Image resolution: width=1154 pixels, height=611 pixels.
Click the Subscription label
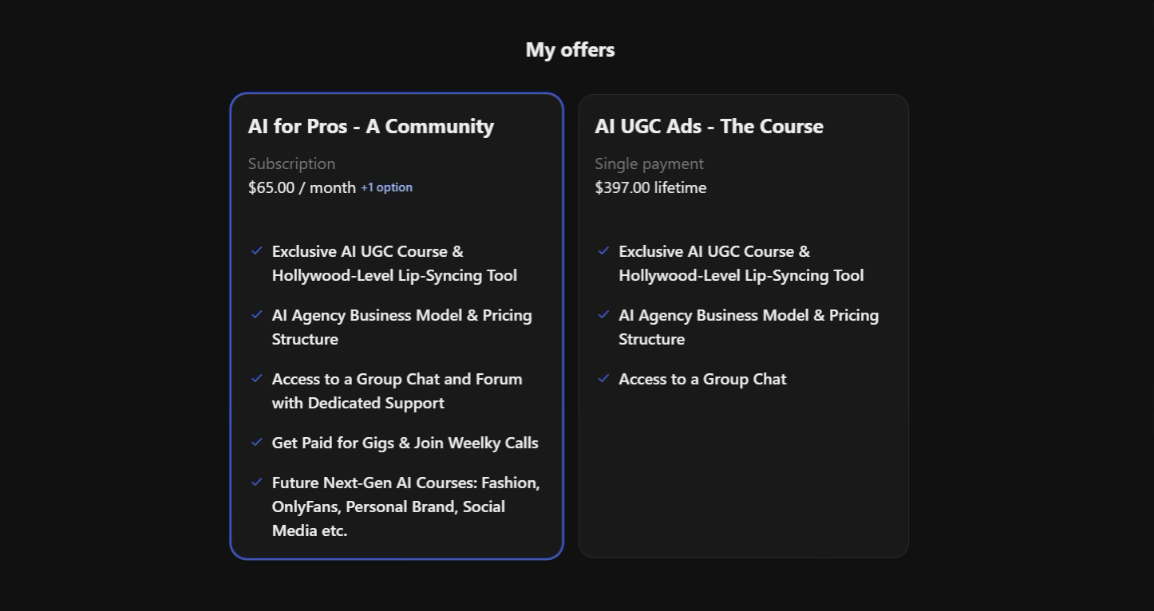291,164
